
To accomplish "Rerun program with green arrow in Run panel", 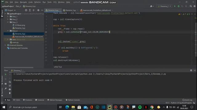I will coord(6,75).
